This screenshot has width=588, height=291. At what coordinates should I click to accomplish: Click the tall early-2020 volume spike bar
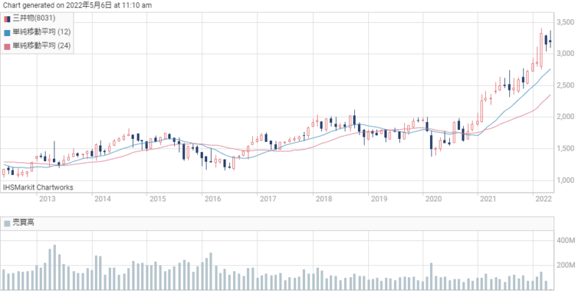click(x=431, y=277)
